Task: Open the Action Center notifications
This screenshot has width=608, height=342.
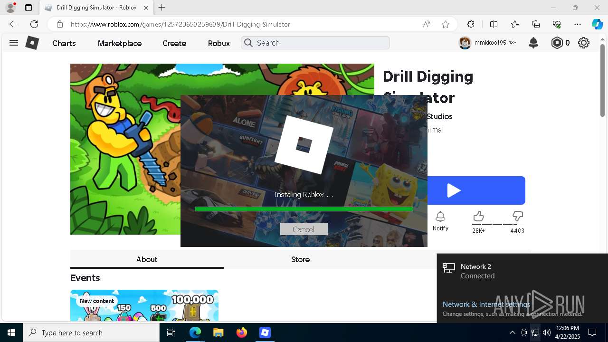Action: [x=592, y=332]
